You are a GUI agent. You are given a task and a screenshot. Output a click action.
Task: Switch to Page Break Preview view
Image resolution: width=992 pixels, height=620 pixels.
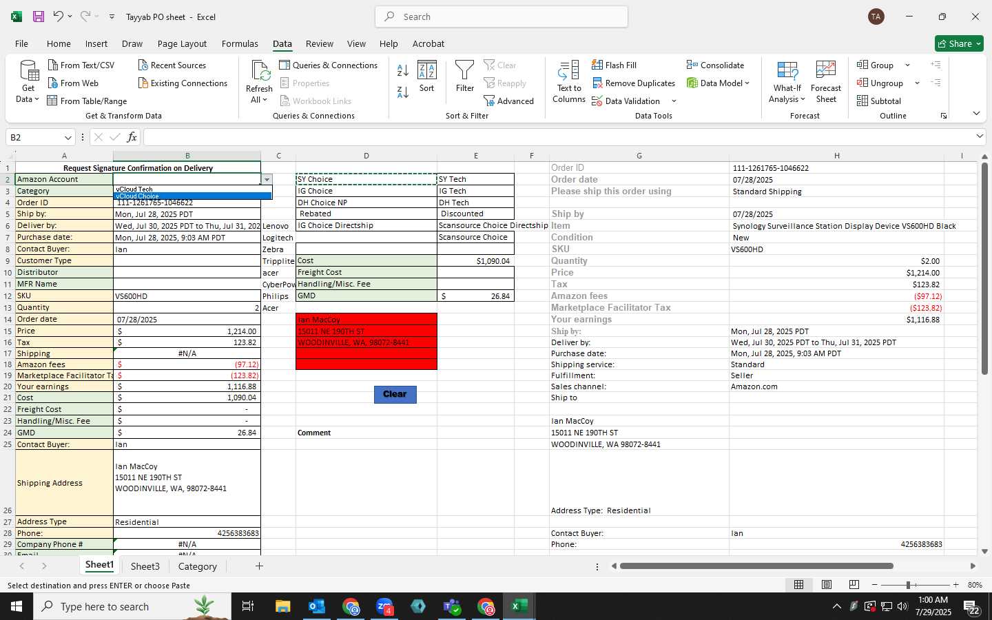(854, 584)
